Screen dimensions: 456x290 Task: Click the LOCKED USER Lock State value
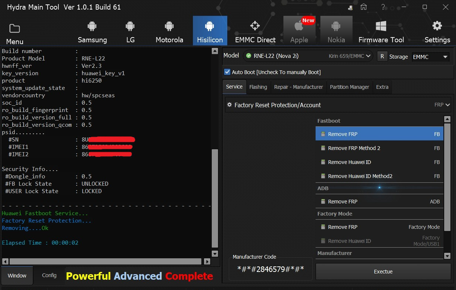click(x=92, y=191)
